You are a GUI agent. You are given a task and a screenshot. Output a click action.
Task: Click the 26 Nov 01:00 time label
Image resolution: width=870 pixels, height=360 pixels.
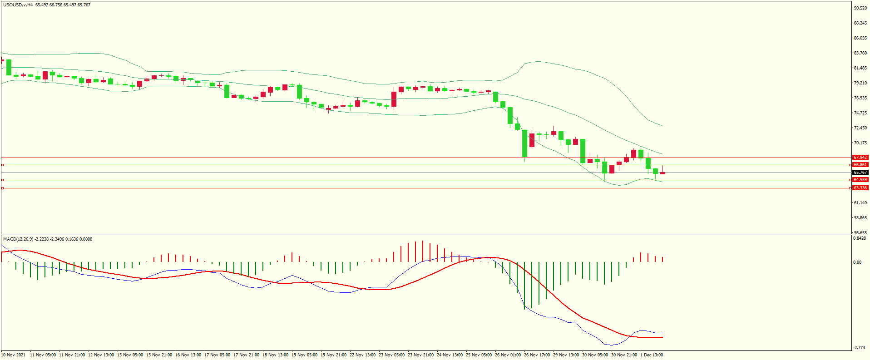click(508, 355)
